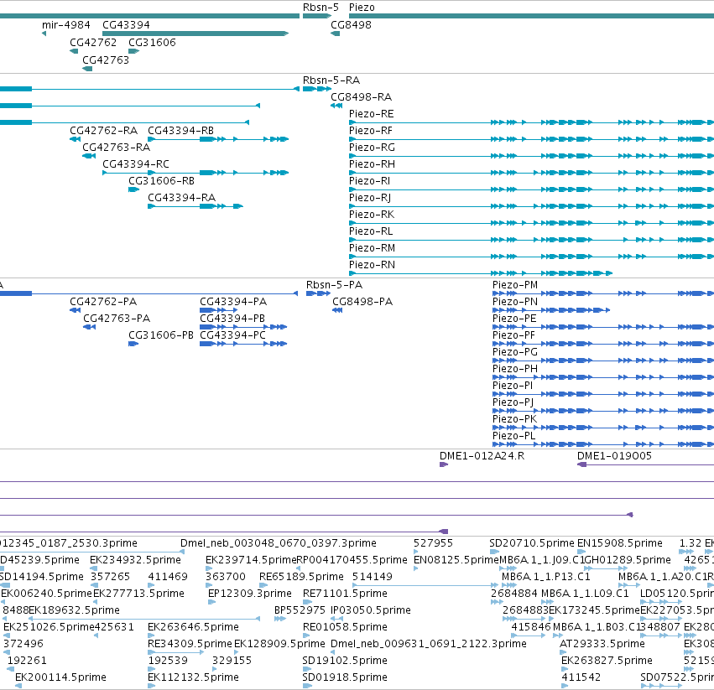This screenshot has height=690, width=714.
Task: Click the Piezo-PL protein label
Action: 514,436
